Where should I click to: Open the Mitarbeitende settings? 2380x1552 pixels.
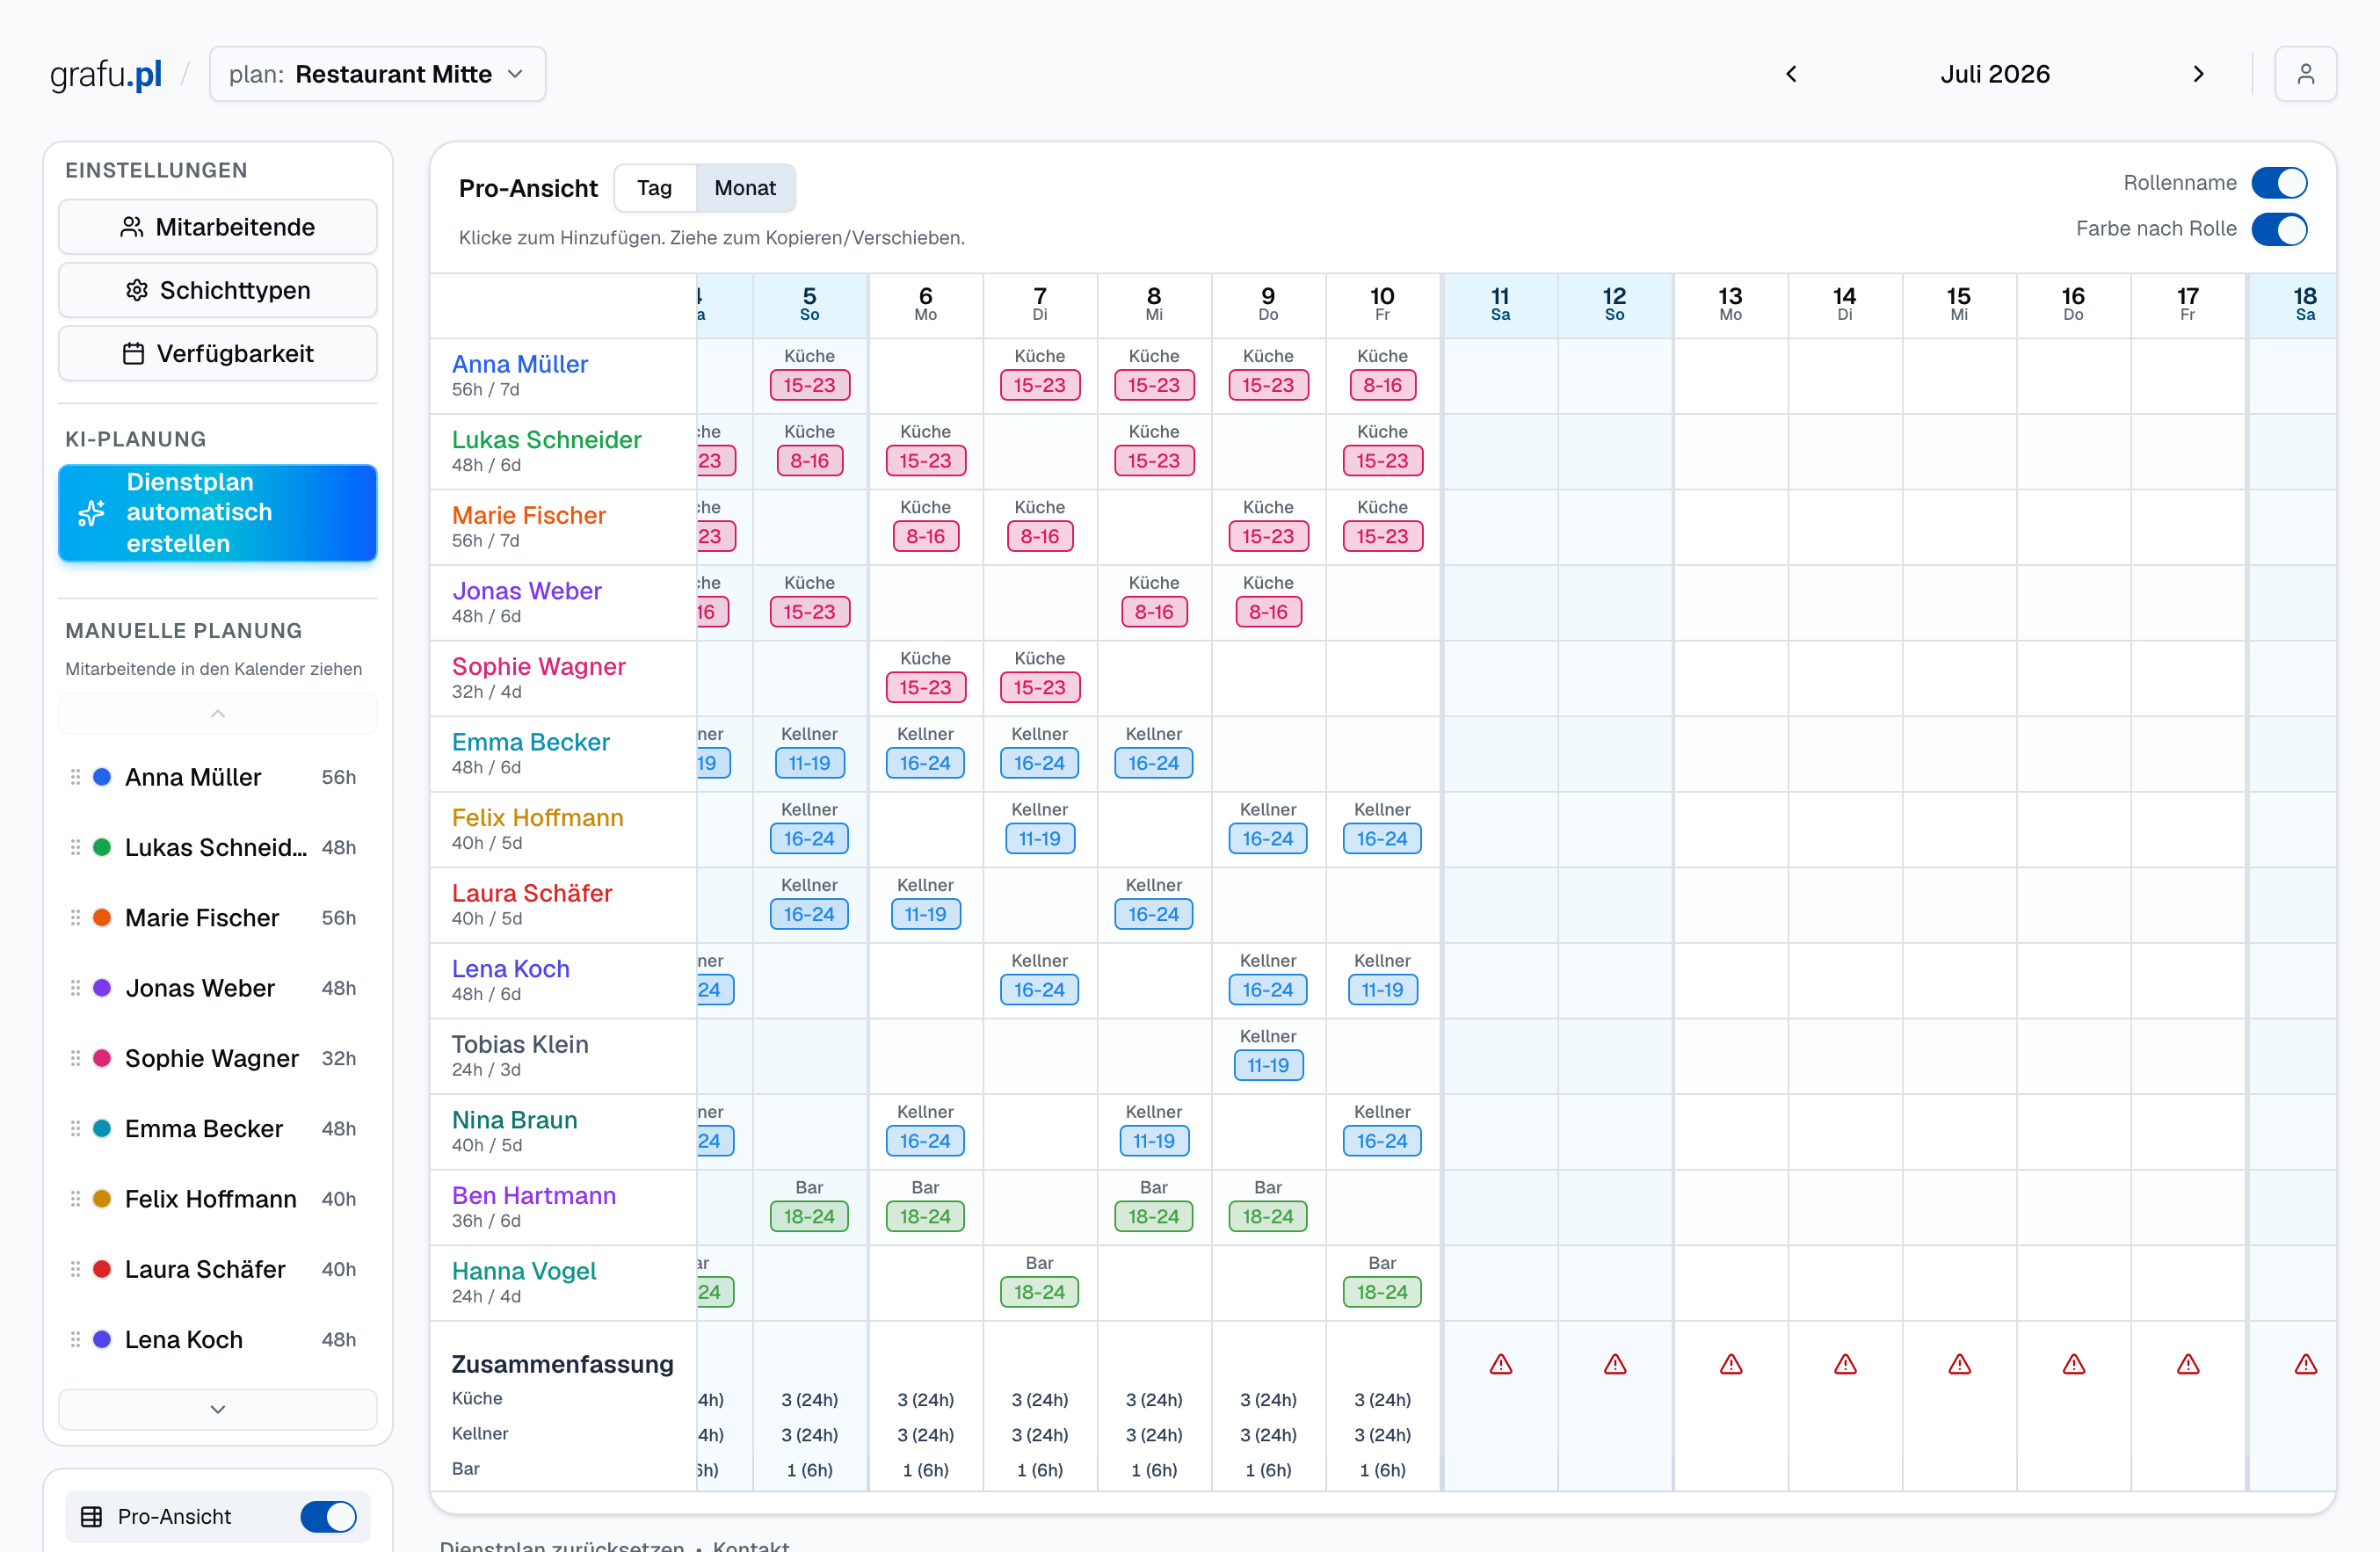[218, 227]
